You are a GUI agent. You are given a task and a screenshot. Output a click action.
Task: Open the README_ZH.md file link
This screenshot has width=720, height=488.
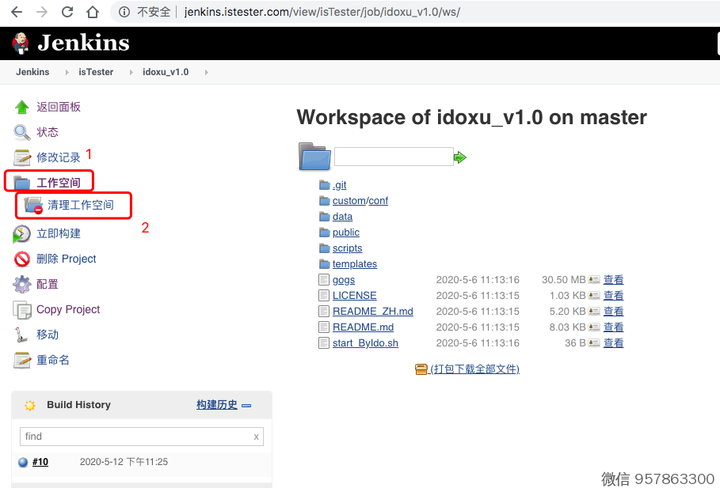[372, 312]
